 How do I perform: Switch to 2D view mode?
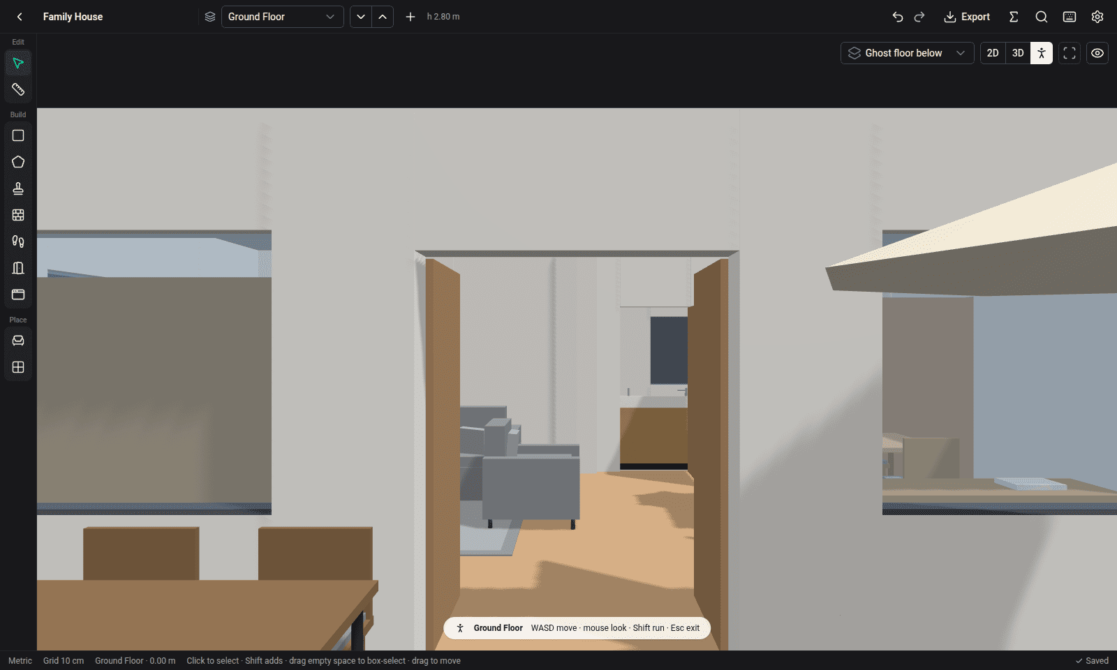(x=993, y=53)
